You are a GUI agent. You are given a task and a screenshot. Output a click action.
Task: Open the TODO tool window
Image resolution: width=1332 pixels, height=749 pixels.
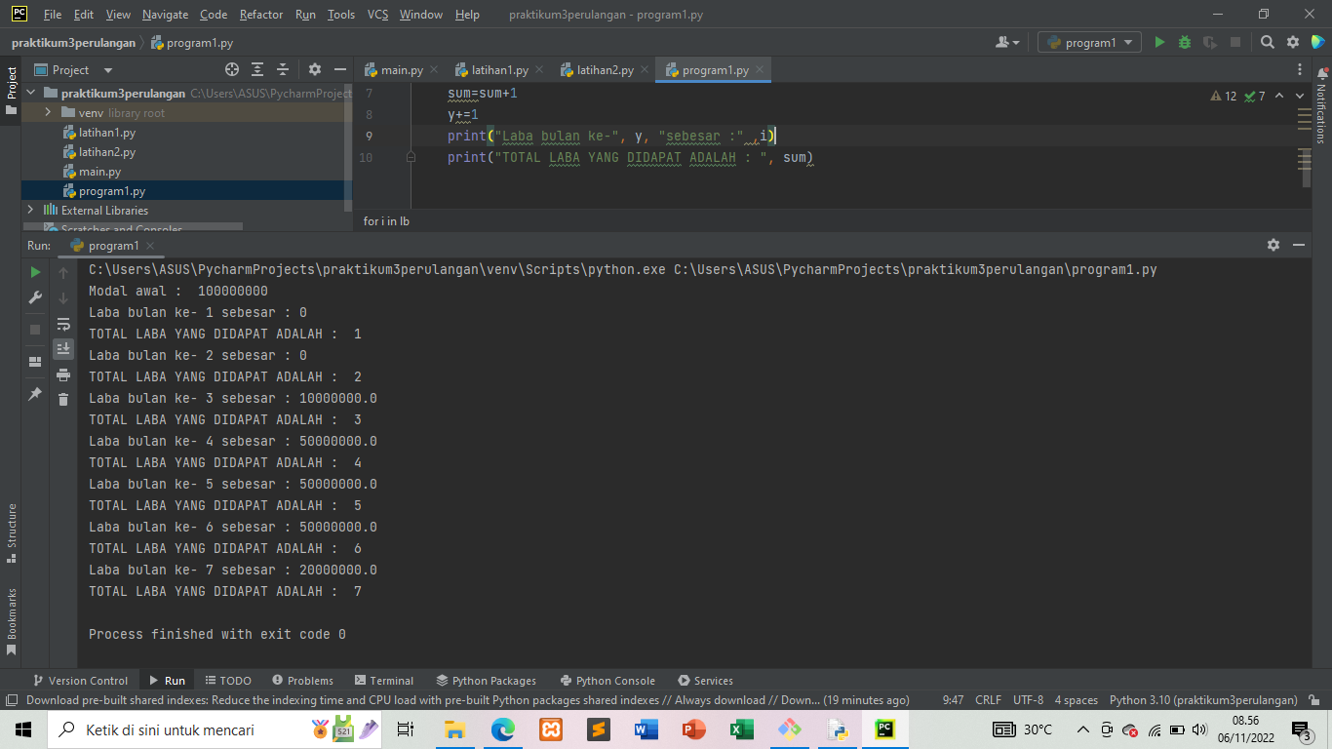[227, 680]
